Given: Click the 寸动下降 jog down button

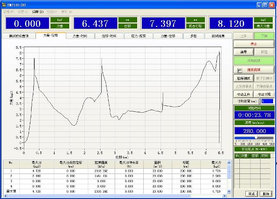Looking at the screenshot, I should (264, 94).
